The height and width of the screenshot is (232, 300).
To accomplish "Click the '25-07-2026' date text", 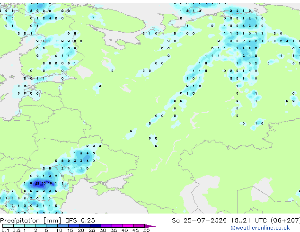I will tap(205, 221).
